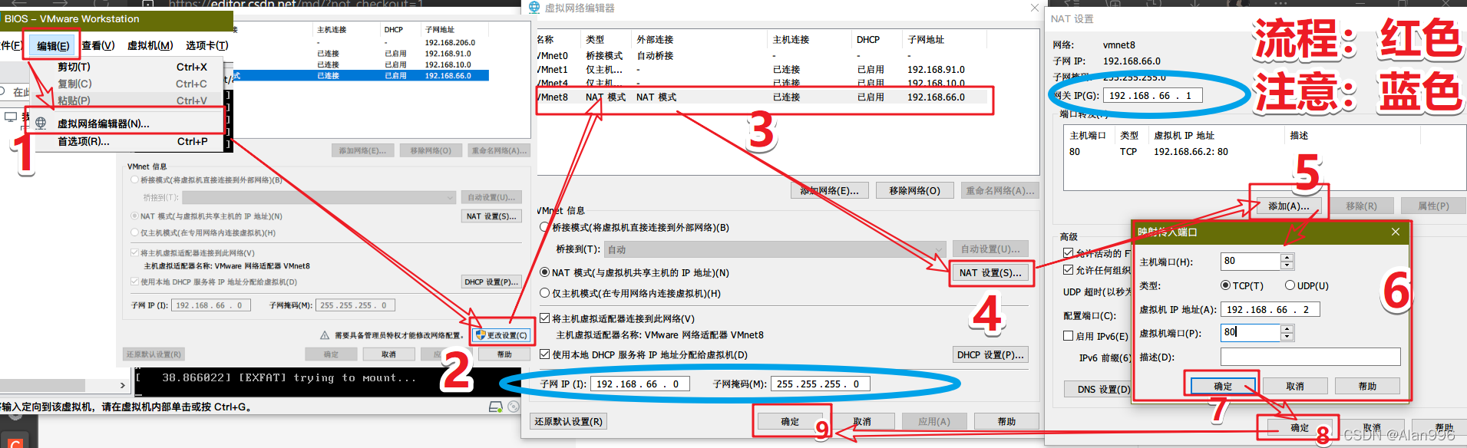The width and height of the screenshot is (1467, 448).
Task: Select 桥接模式 radio in the middle editor window
Action: pyautogui.click(x=544, y=227)
